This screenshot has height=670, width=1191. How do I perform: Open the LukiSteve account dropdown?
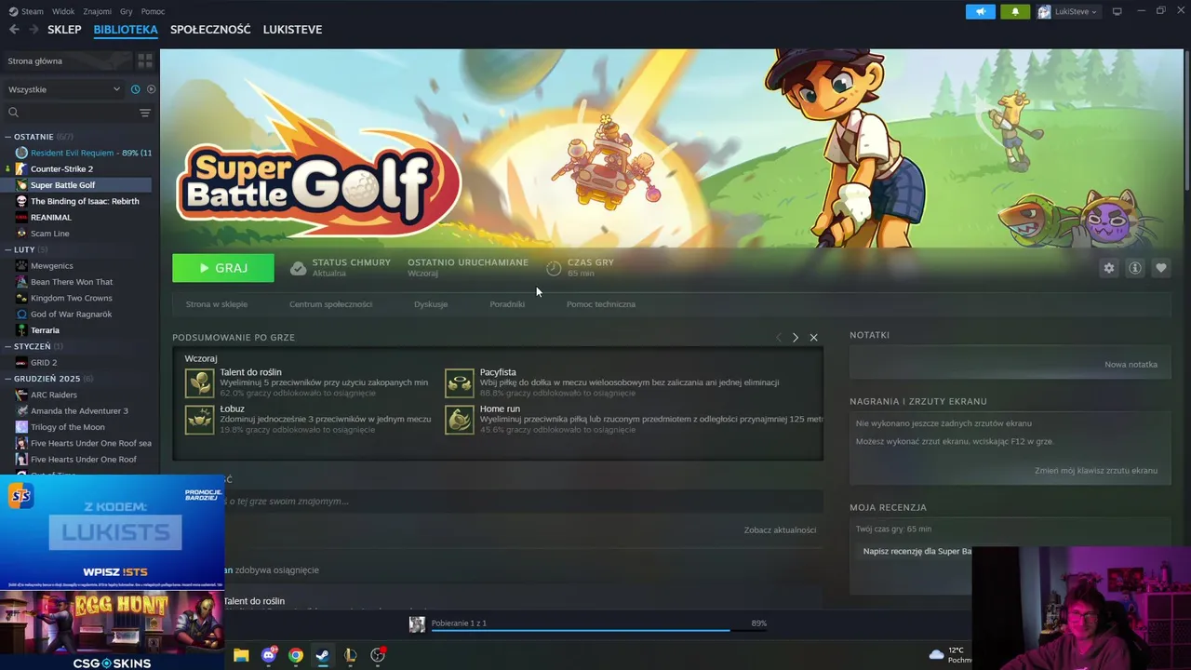pyautogui.click(x=1068, y=11)
